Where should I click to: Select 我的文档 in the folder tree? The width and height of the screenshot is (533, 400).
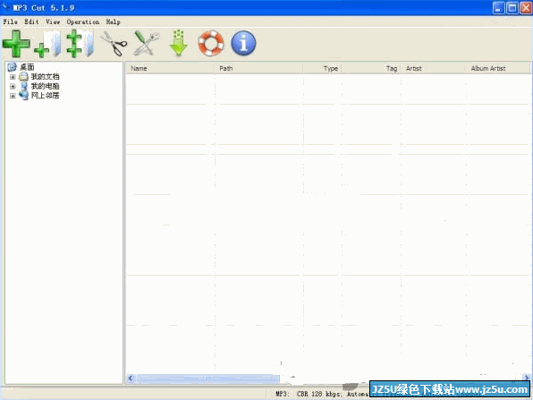(45, 77)
